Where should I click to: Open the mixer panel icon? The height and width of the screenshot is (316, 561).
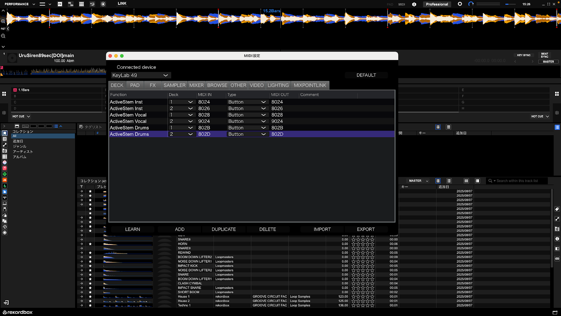coord(92,4)
